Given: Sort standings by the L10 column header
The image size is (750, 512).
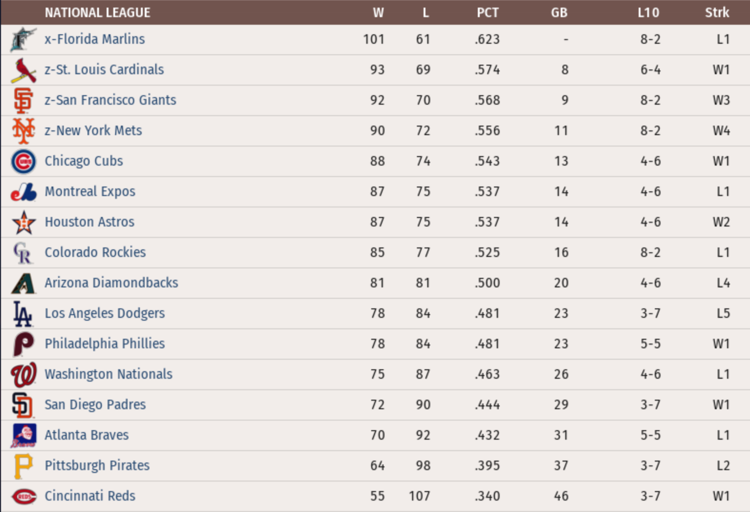Looking at the screenshot, I should click(x=649, y=13).
